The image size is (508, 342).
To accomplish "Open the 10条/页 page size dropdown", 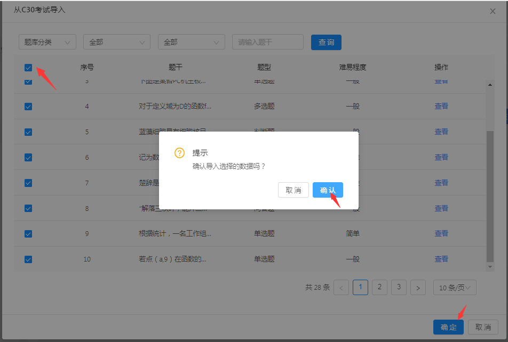I will tap(454, 287).
